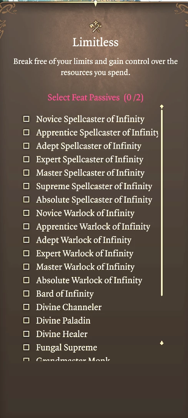Click the crossed axes feat icon
188x418 pixels.
[x=95, y=27]
